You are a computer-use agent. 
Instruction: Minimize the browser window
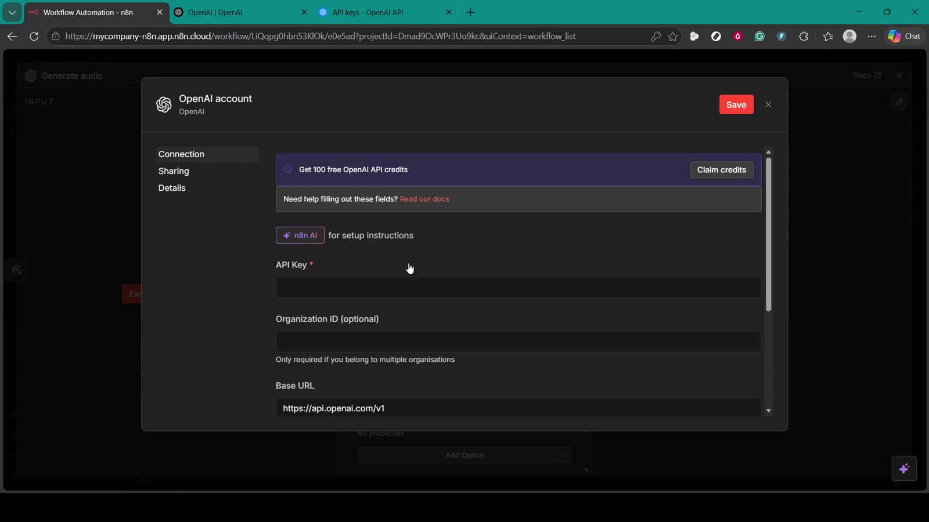point(859,12)
